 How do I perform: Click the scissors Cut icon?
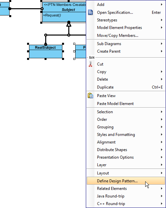[x=90, y=64]
